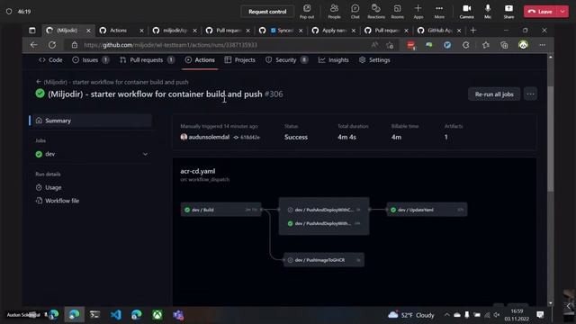Close the Actions browser tab
Viewport: 576px width, 324px height.
(141, 31)
